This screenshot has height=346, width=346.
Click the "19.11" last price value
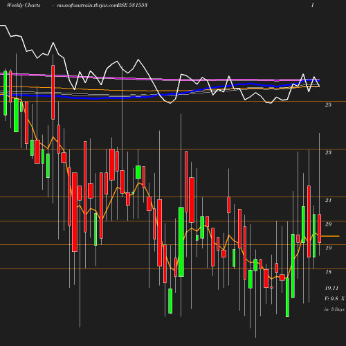point(331,288)
